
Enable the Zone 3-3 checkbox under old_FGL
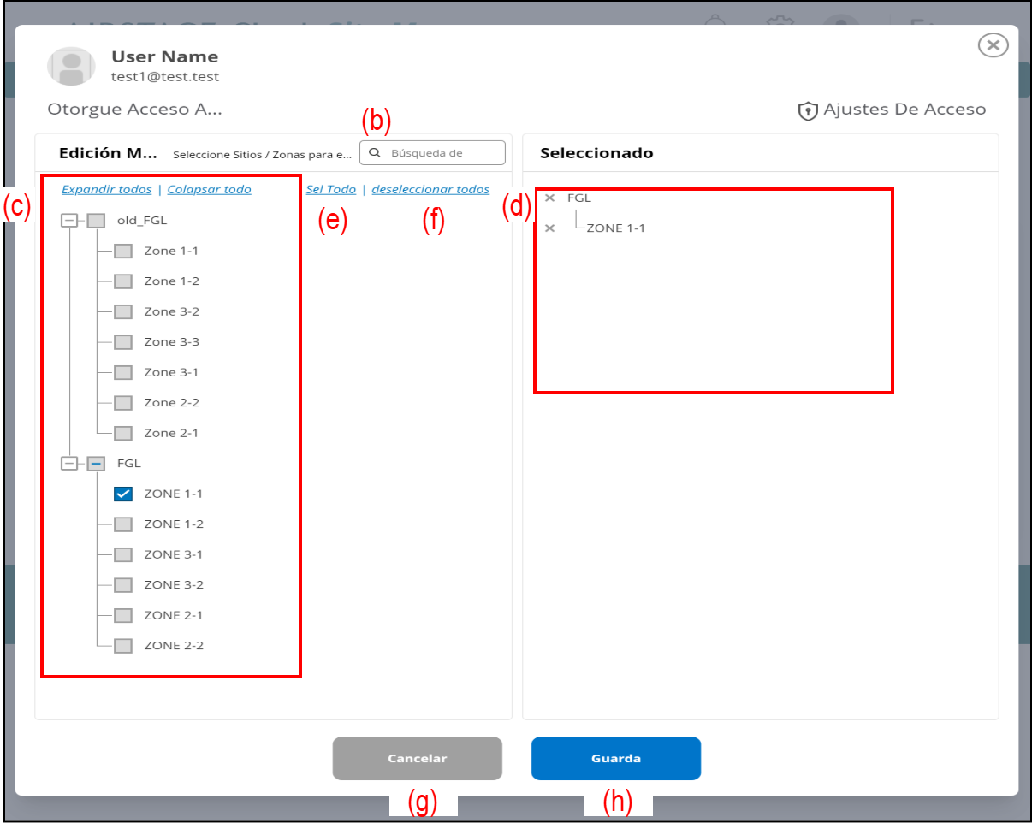point(123,342)
